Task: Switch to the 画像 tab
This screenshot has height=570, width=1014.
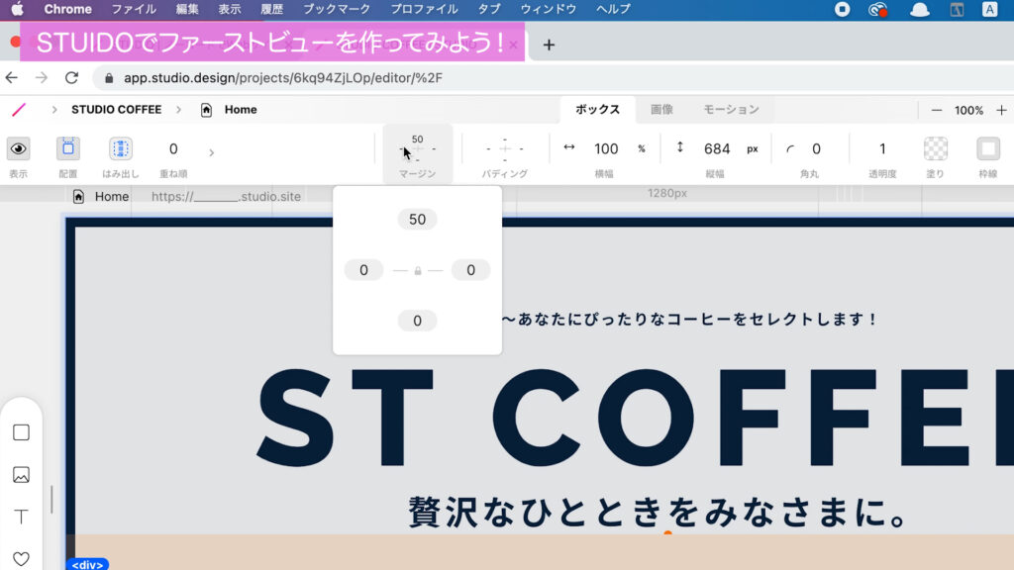Action: pos(661,109)
